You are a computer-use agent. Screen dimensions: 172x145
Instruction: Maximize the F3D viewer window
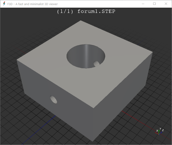pos(154,4)
